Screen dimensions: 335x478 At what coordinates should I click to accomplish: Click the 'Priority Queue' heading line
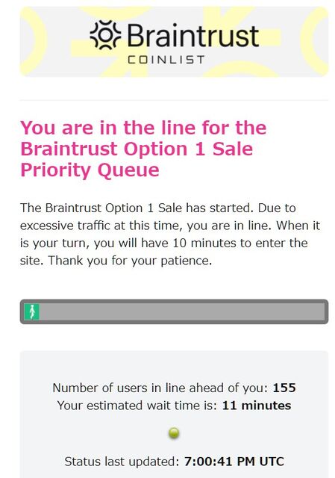pyautogui.click(x=90, y=170)
